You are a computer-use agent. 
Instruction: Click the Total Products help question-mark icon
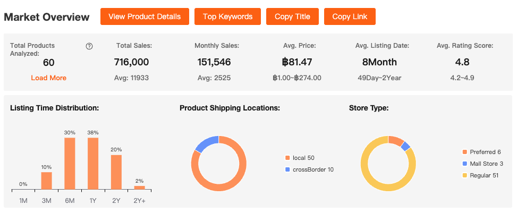pyautogui.click(x=89, y=46)
